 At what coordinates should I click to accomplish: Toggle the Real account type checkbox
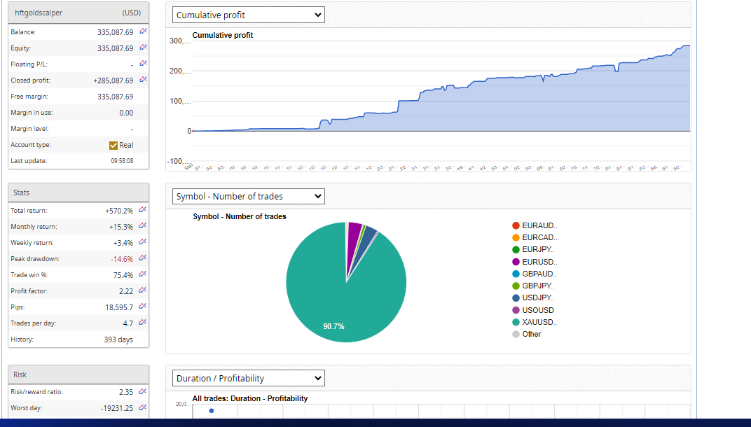point(113,145)
